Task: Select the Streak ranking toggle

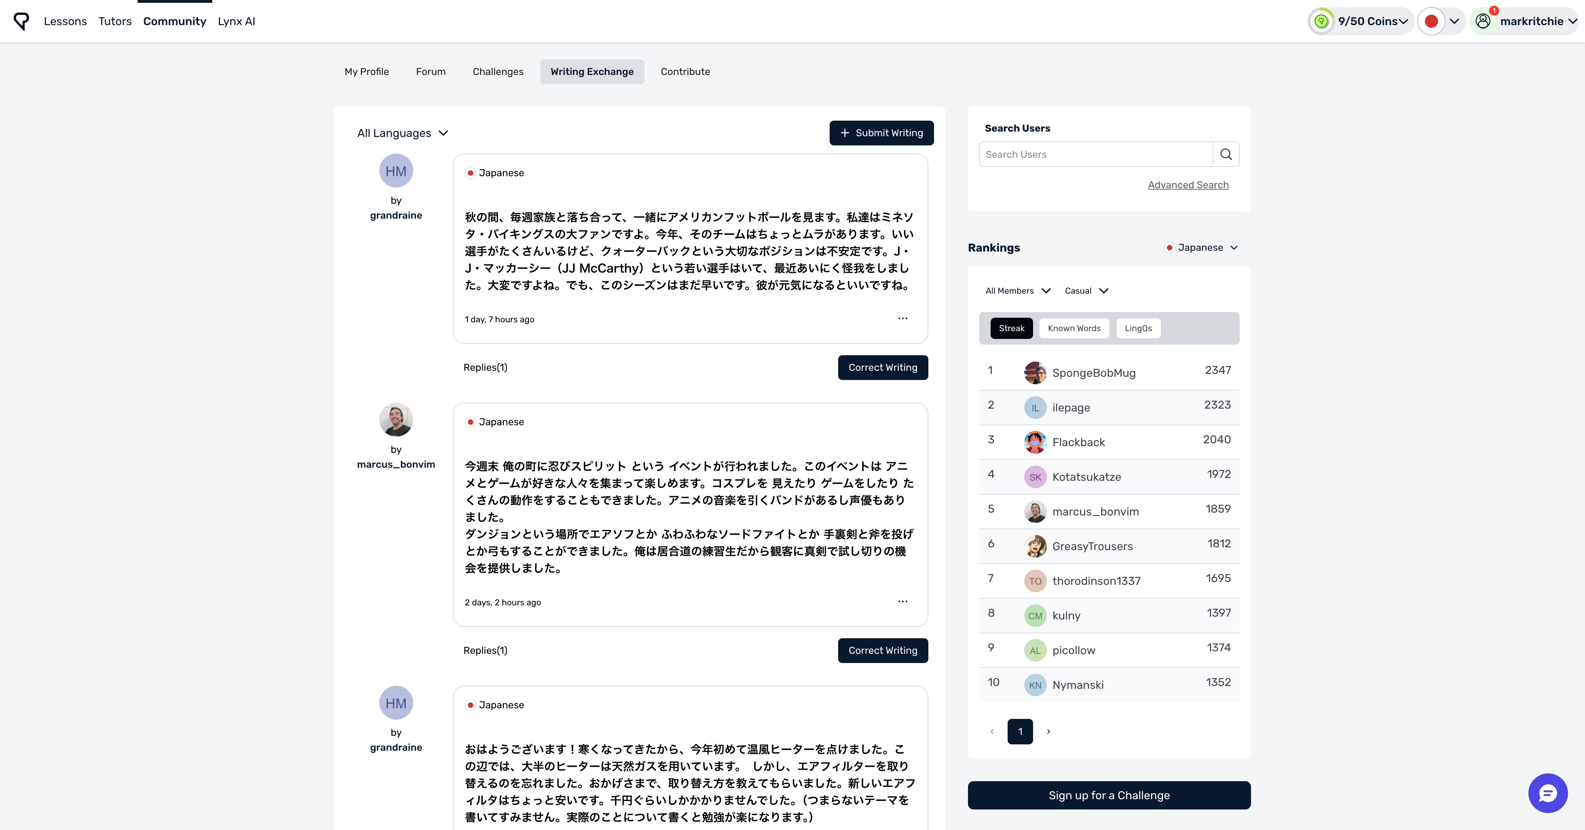Action: pyautogui.click(x=1011, y=328)
